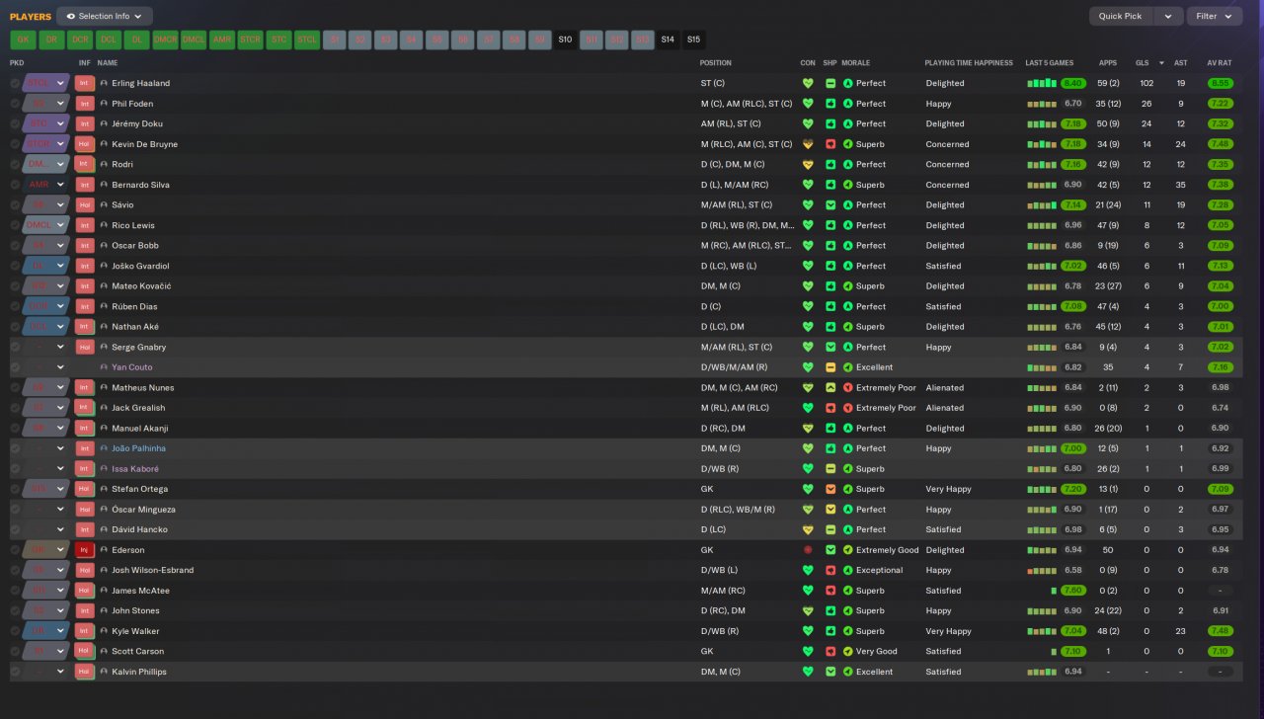Click Rodri's yellow condition heart icon
Screen dimensions: 1264x719
[x=808, y=165]
